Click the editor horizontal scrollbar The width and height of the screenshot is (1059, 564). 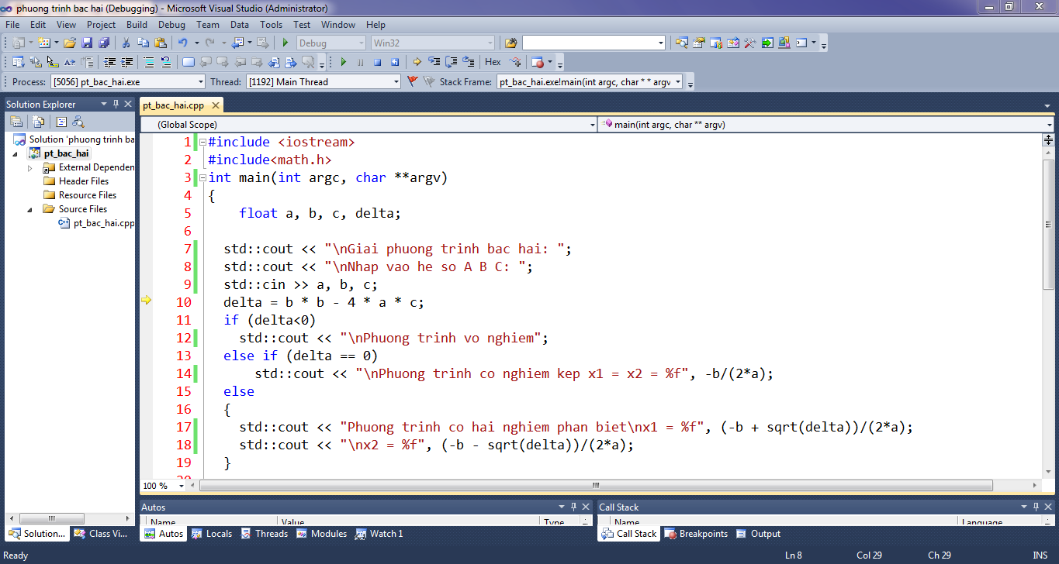pos(595,486)
